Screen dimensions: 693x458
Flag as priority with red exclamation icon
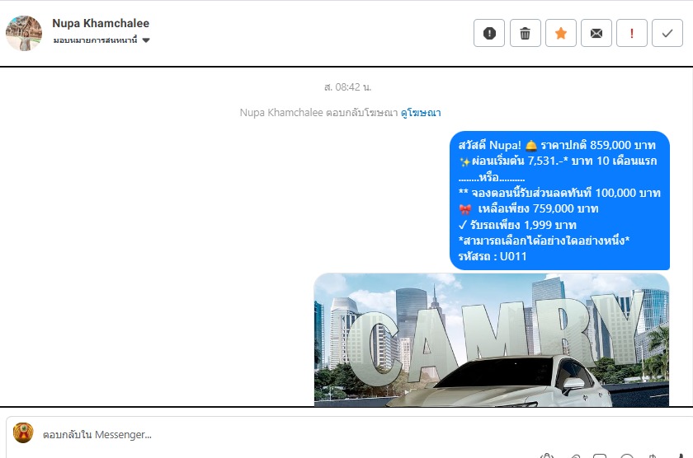(x=632, y=33)
